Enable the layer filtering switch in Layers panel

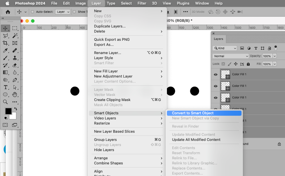pos(276,48)
